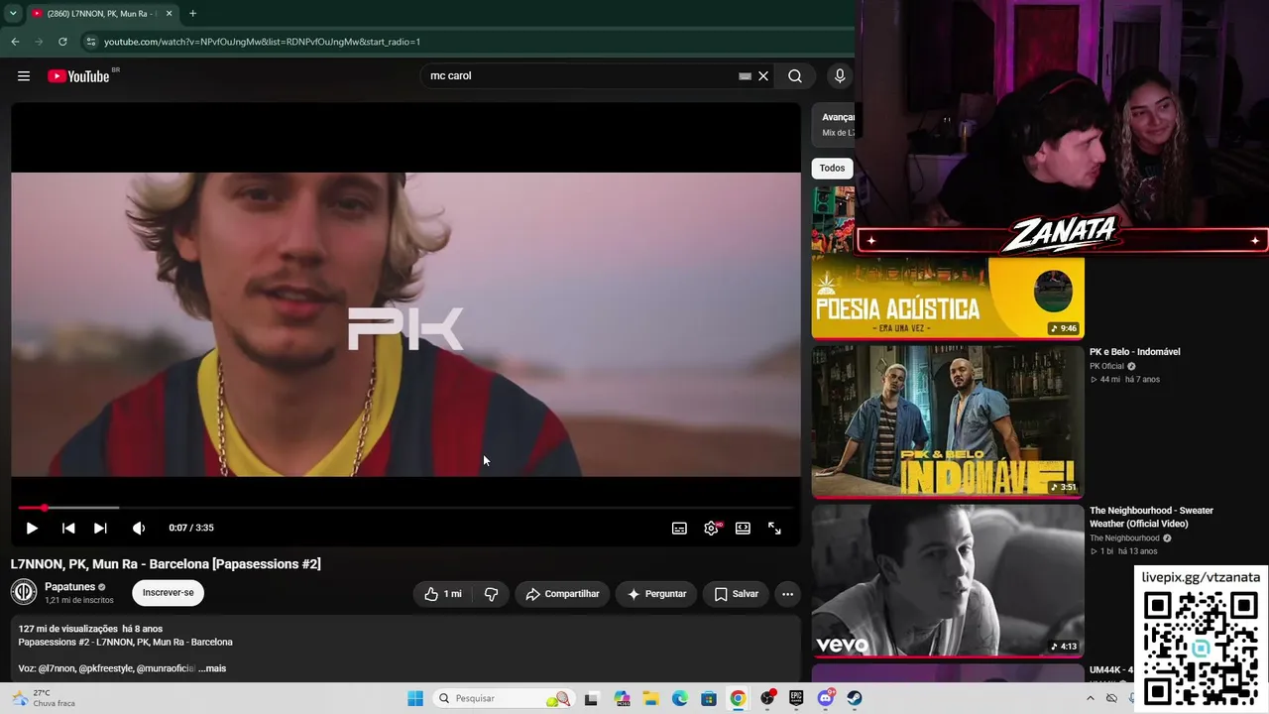Click the Windows taskbar search box
The image size is (1269, 714).
504,698
